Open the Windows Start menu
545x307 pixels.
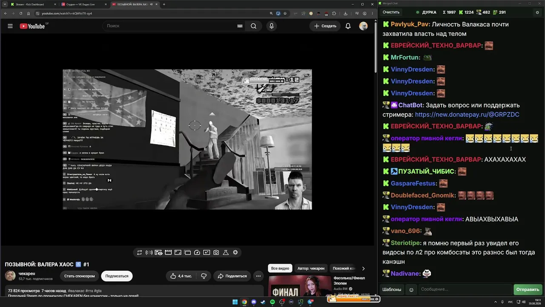(x=235, y=302)
